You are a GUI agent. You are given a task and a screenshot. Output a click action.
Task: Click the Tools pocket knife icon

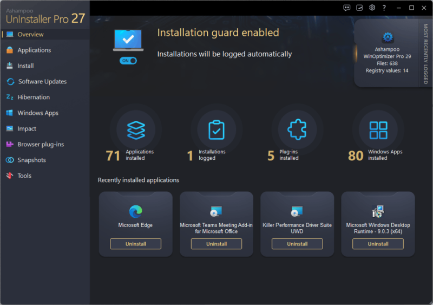coord(10,176)
